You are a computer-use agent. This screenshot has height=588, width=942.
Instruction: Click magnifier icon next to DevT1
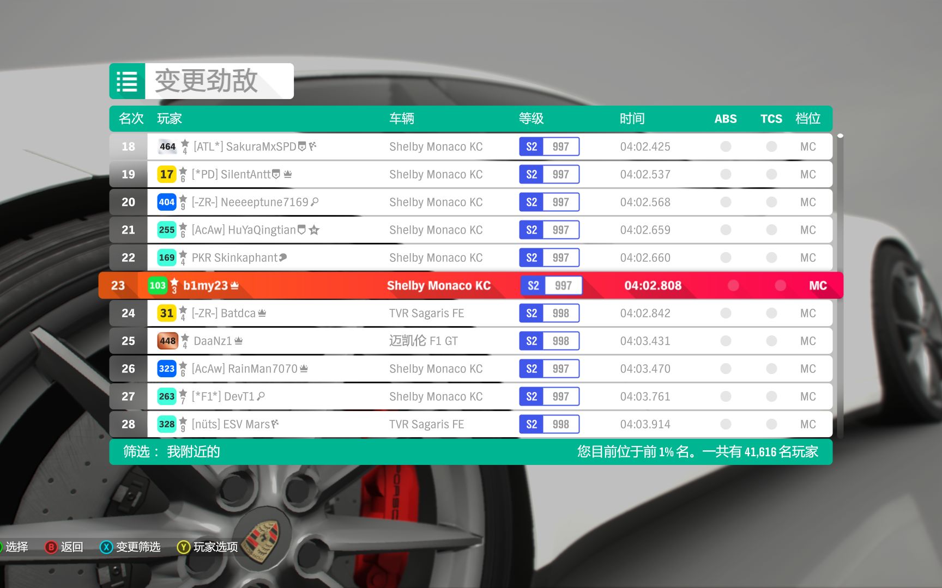[x=261, y=396]
